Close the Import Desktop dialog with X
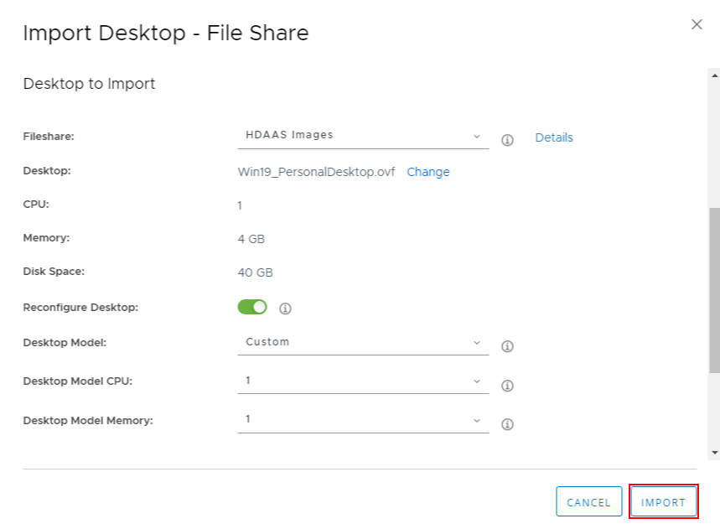 (697, 24)
